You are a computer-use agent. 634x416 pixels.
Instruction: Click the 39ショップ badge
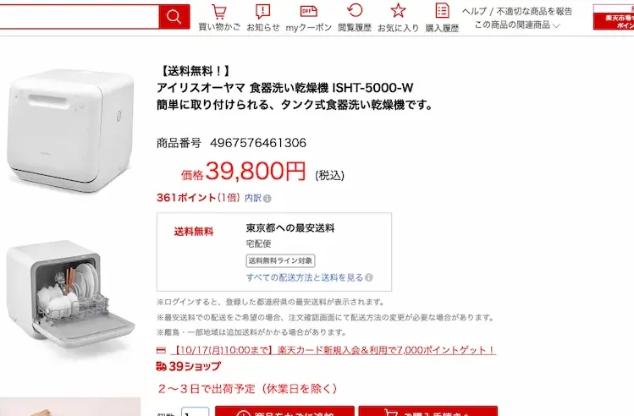click(x=189, y=366)
